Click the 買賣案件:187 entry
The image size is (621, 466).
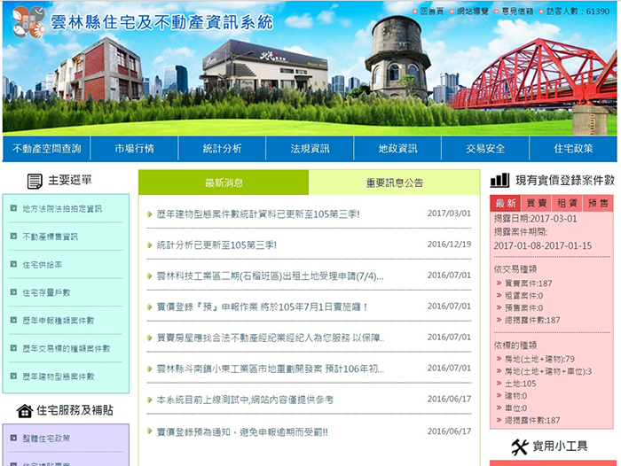point(529,283)
